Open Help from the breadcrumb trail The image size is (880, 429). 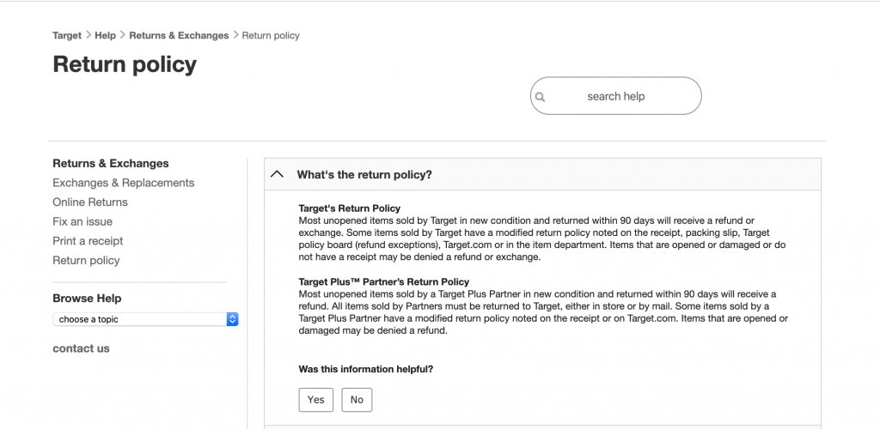(105, 36)
